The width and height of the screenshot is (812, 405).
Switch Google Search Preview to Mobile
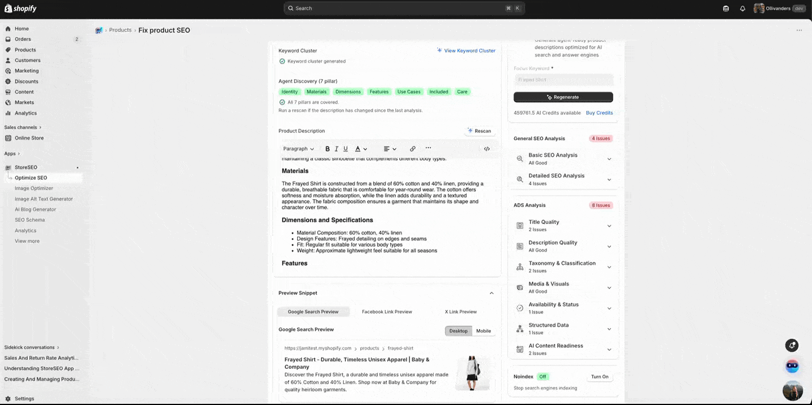click(x=483, y=331)
